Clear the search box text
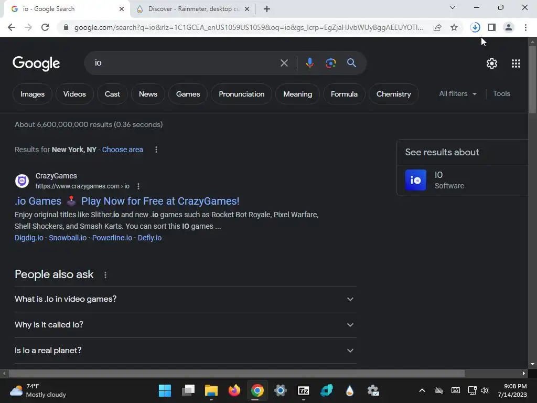This screenshot has width=537, height=403. 284,63
